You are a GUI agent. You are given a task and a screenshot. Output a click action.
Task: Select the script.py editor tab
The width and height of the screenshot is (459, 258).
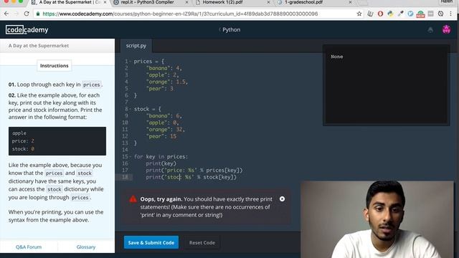(x=136, y=46)
